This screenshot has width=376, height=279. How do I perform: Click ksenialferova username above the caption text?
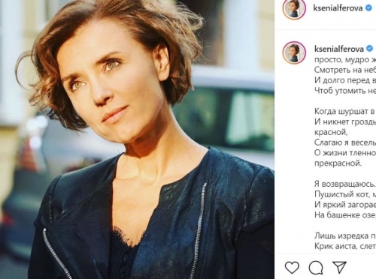click(x=339, y=49)
